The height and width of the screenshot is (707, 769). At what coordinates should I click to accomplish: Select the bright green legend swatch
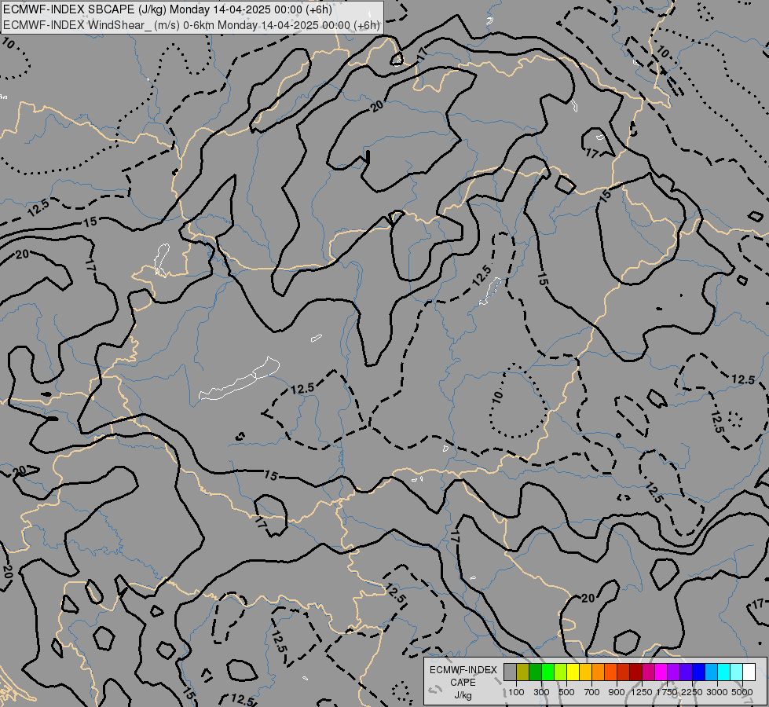click(x=547, y=672)
